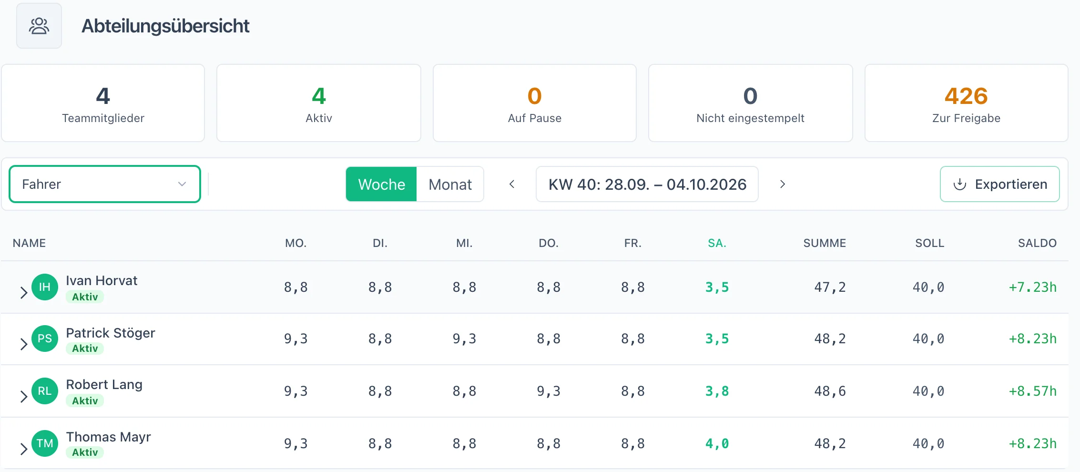
Task: Click the team overview people icon
Action: [x=39, y=26]
